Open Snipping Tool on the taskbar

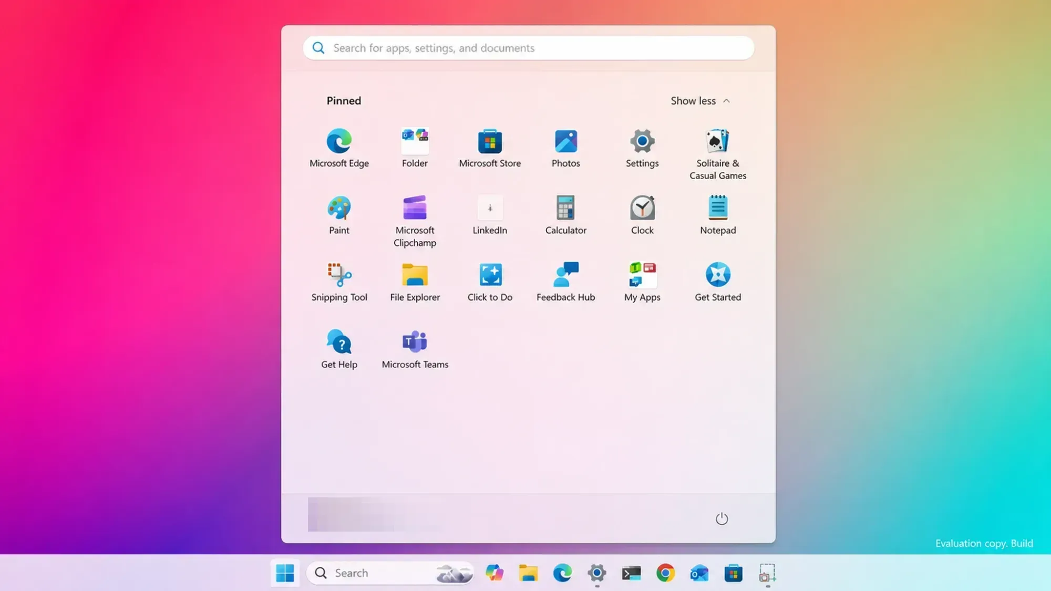pyautogui.click(x=767, y=573)
